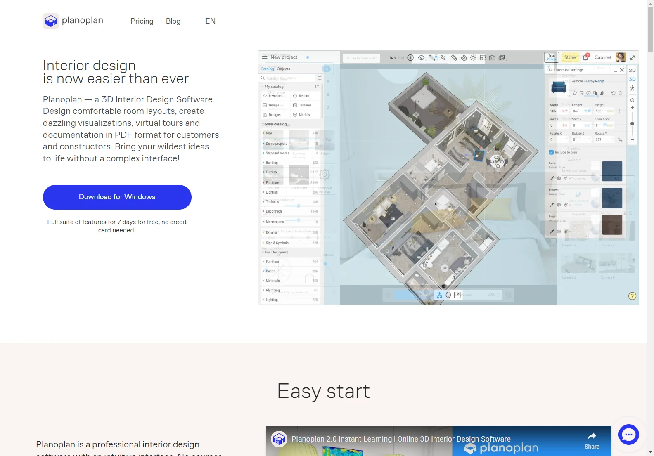The image size is (654, 456).
Task: Collapse the For Designers section
Action: pos(263,252)
